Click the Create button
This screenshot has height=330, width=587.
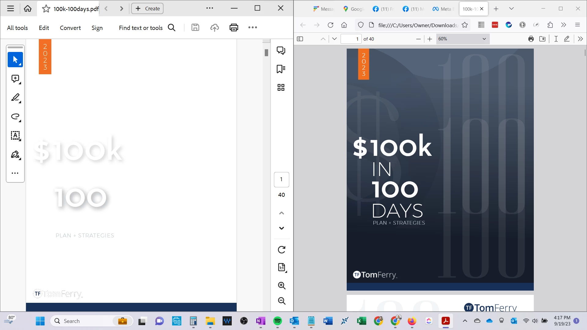[x=147, y=9]
